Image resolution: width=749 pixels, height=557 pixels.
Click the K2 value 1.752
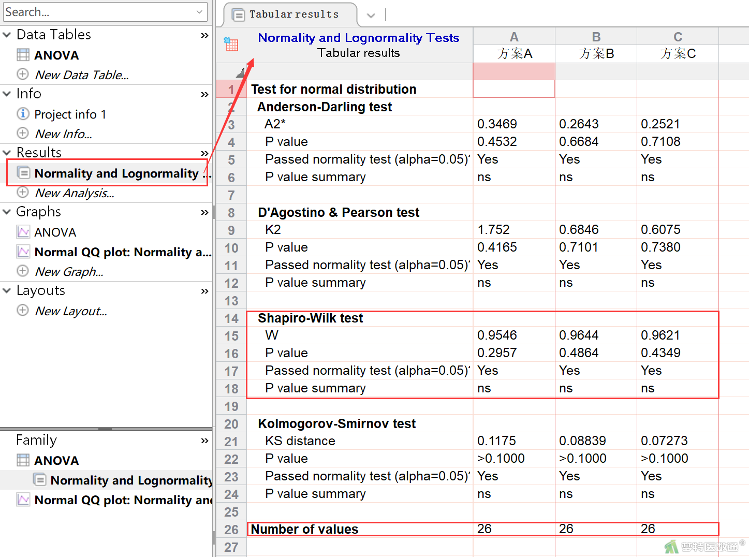point(493,229)
